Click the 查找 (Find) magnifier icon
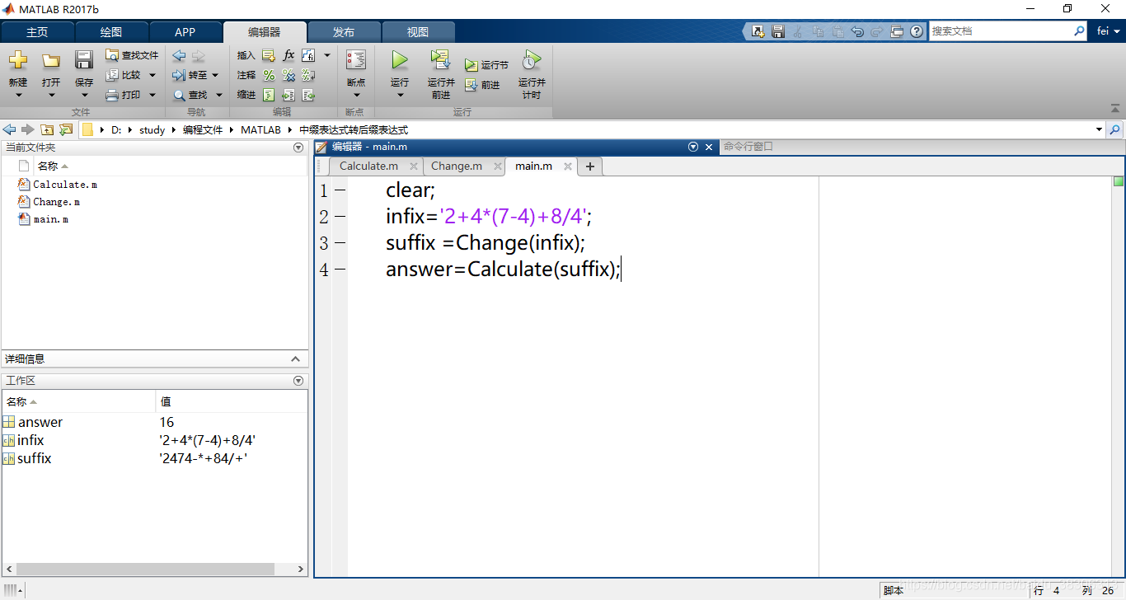Screen dimensions: 1126x600 [x=179, y=95]
